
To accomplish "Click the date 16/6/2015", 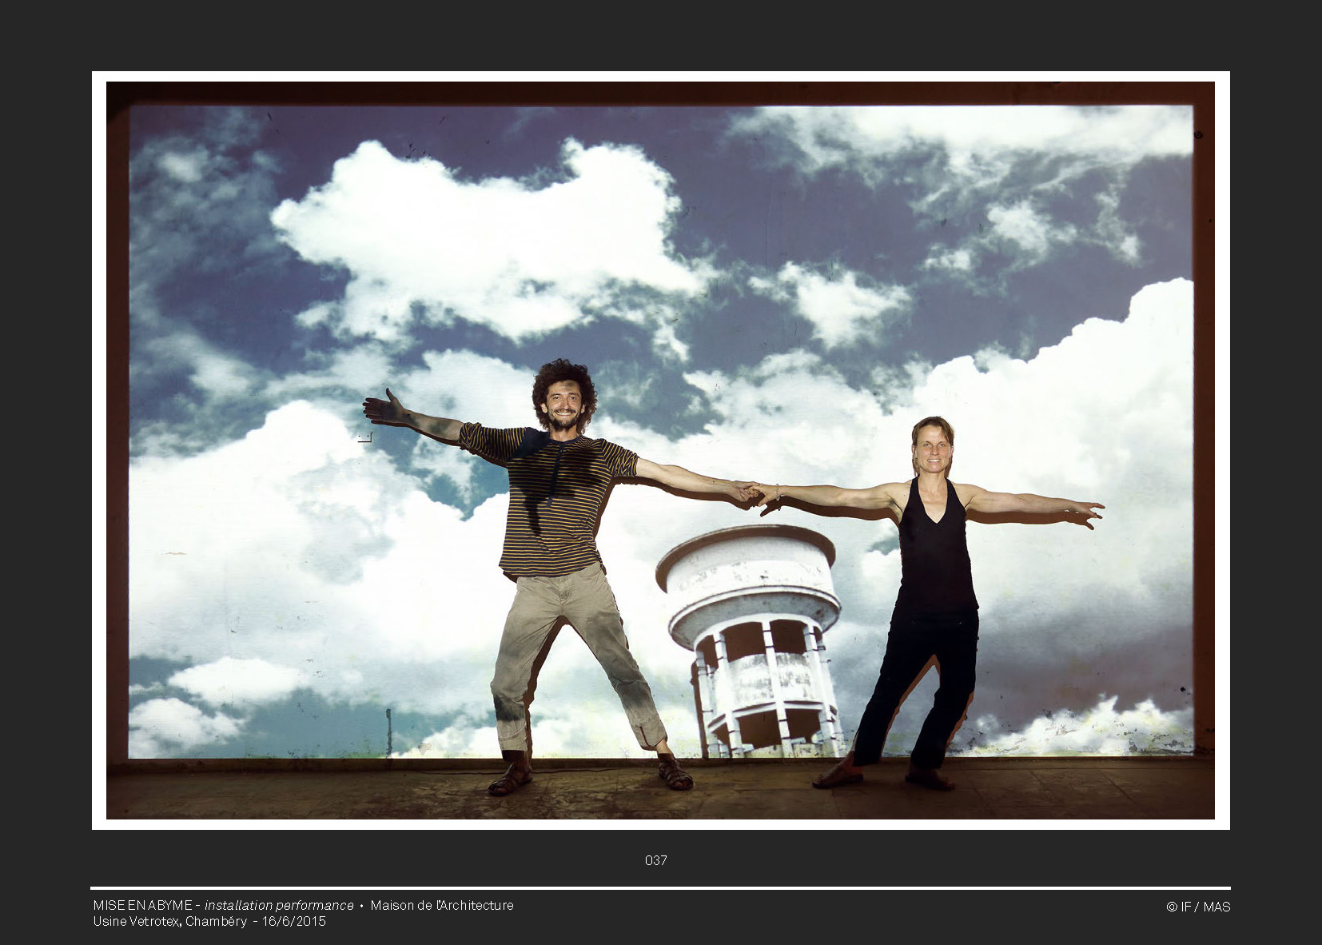I will point(294,921).
